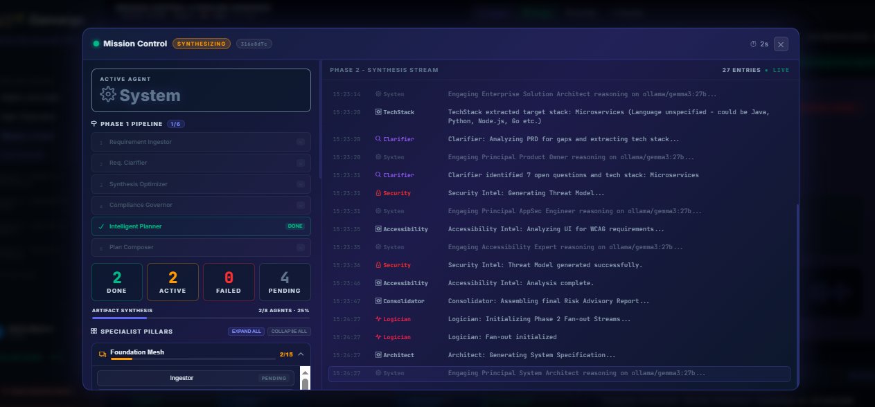
Task: Select the Compliance Governor pipeline step
Action: coord(201,205)
